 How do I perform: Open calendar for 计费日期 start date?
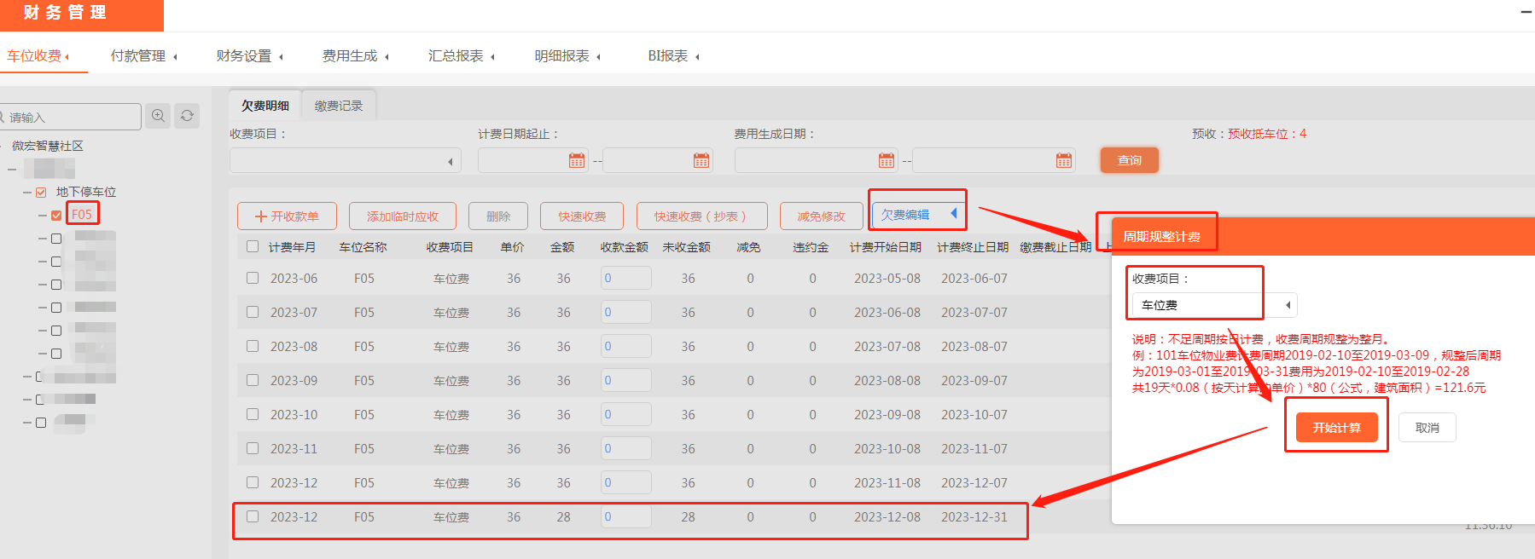[577, 160]
